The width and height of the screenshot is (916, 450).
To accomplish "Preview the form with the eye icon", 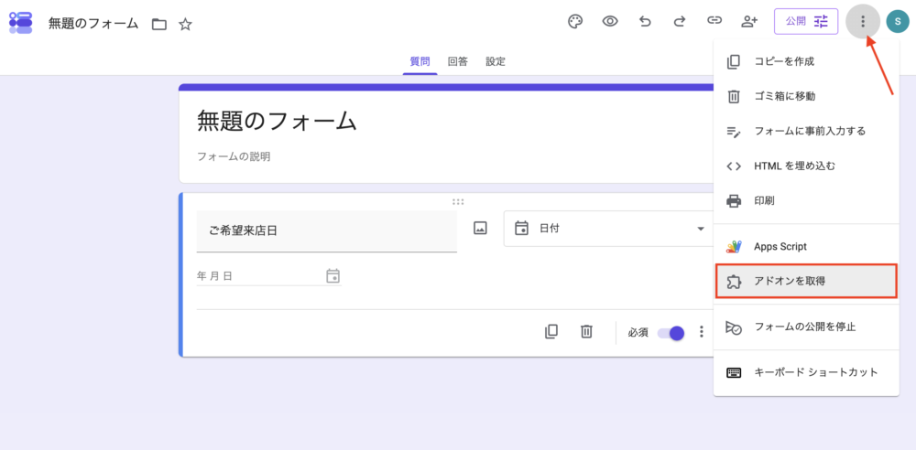I will tap(610, 22).
